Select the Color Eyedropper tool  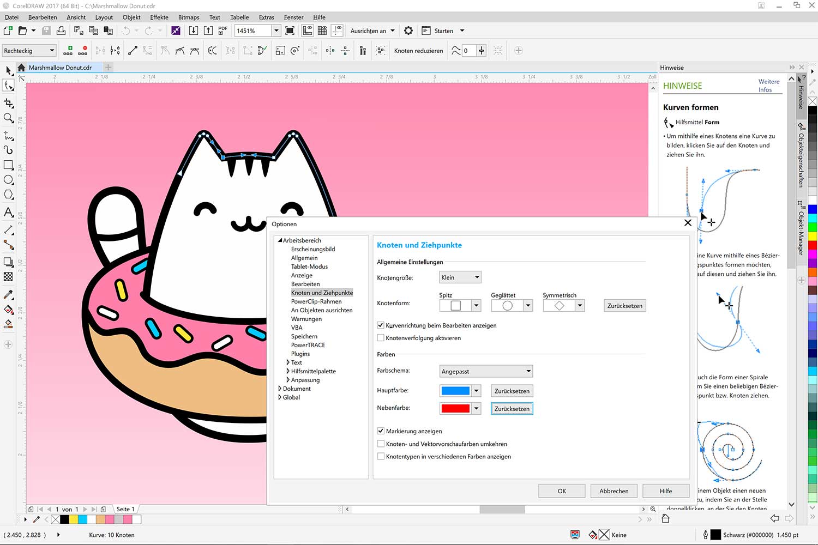coord(8,294)
